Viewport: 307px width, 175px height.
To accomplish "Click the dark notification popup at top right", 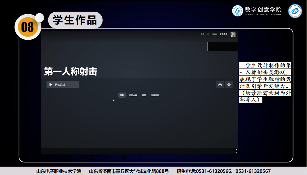I will pos(223,46).
